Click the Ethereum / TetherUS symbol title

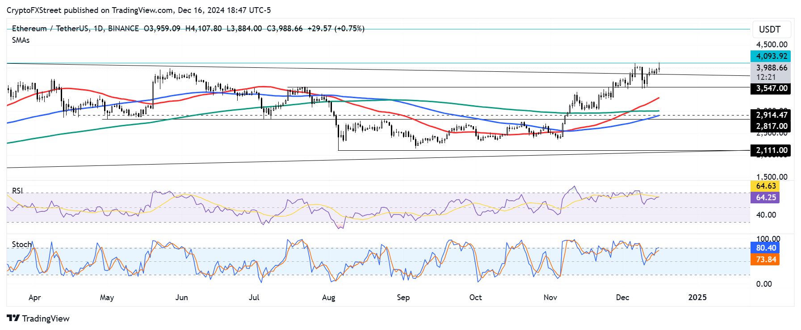(x=75, y=29)
